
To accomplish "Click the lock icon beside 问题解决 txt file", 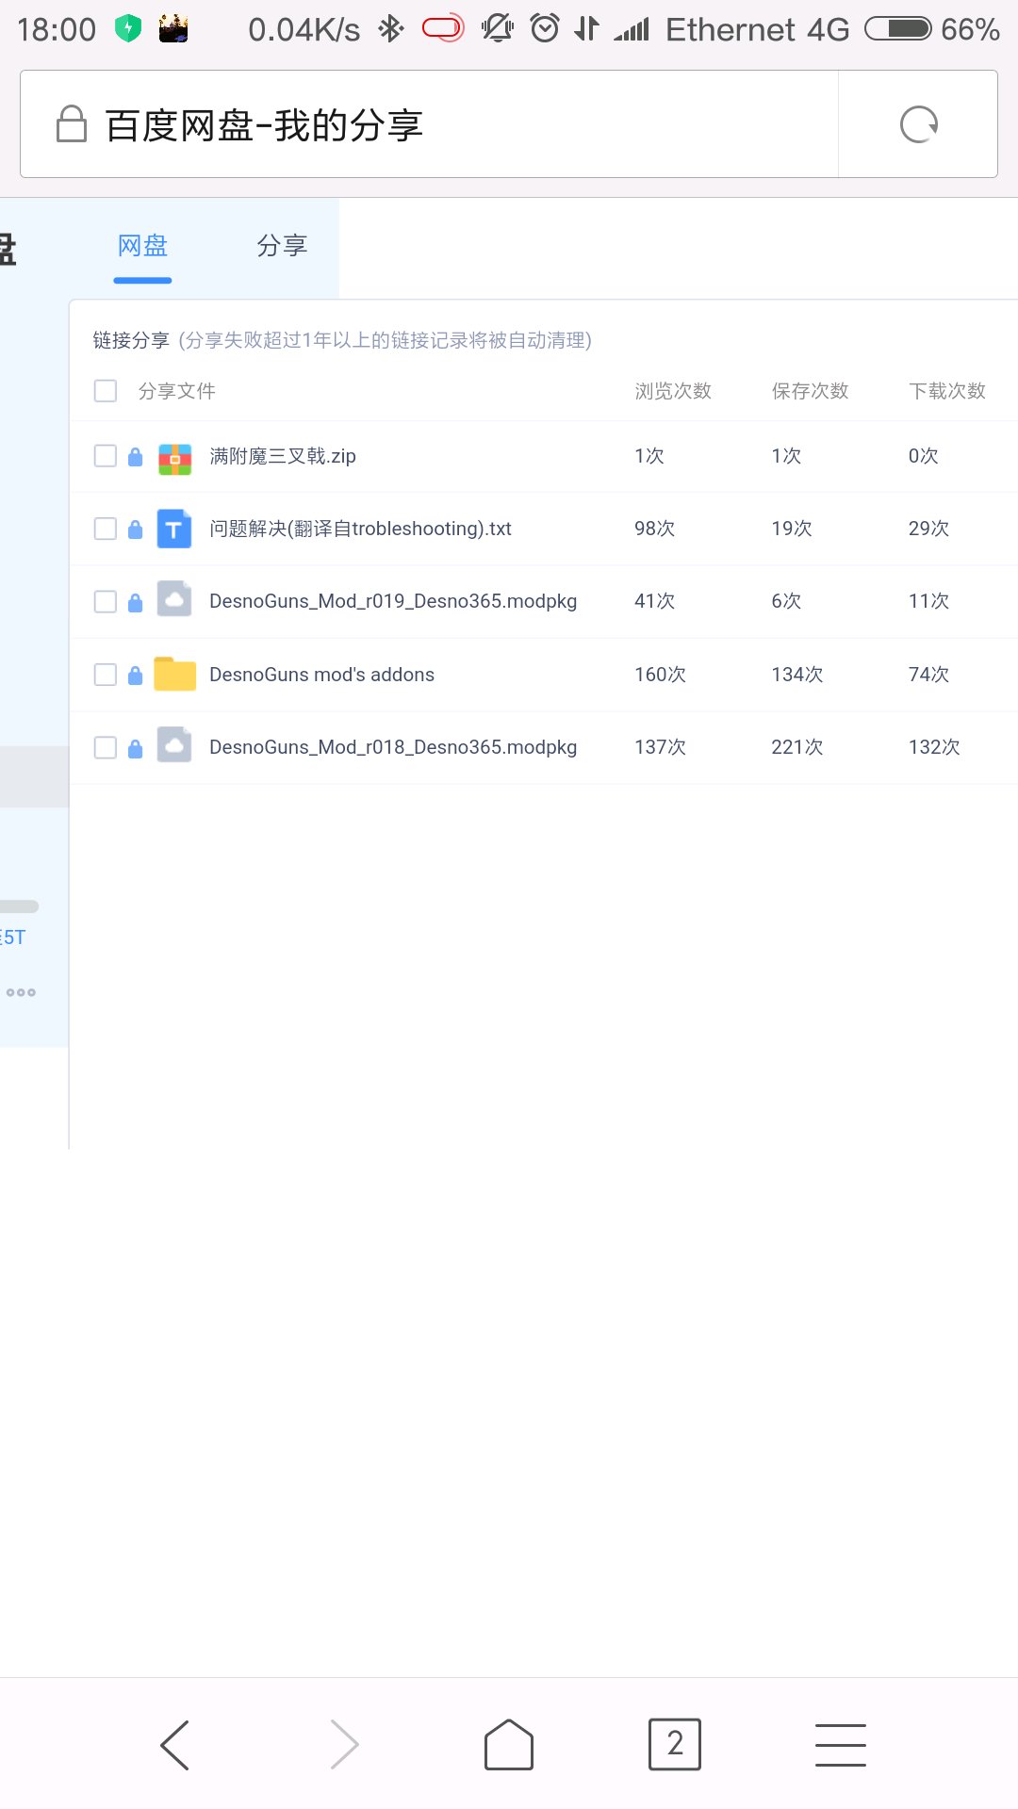I will [135, 530].
